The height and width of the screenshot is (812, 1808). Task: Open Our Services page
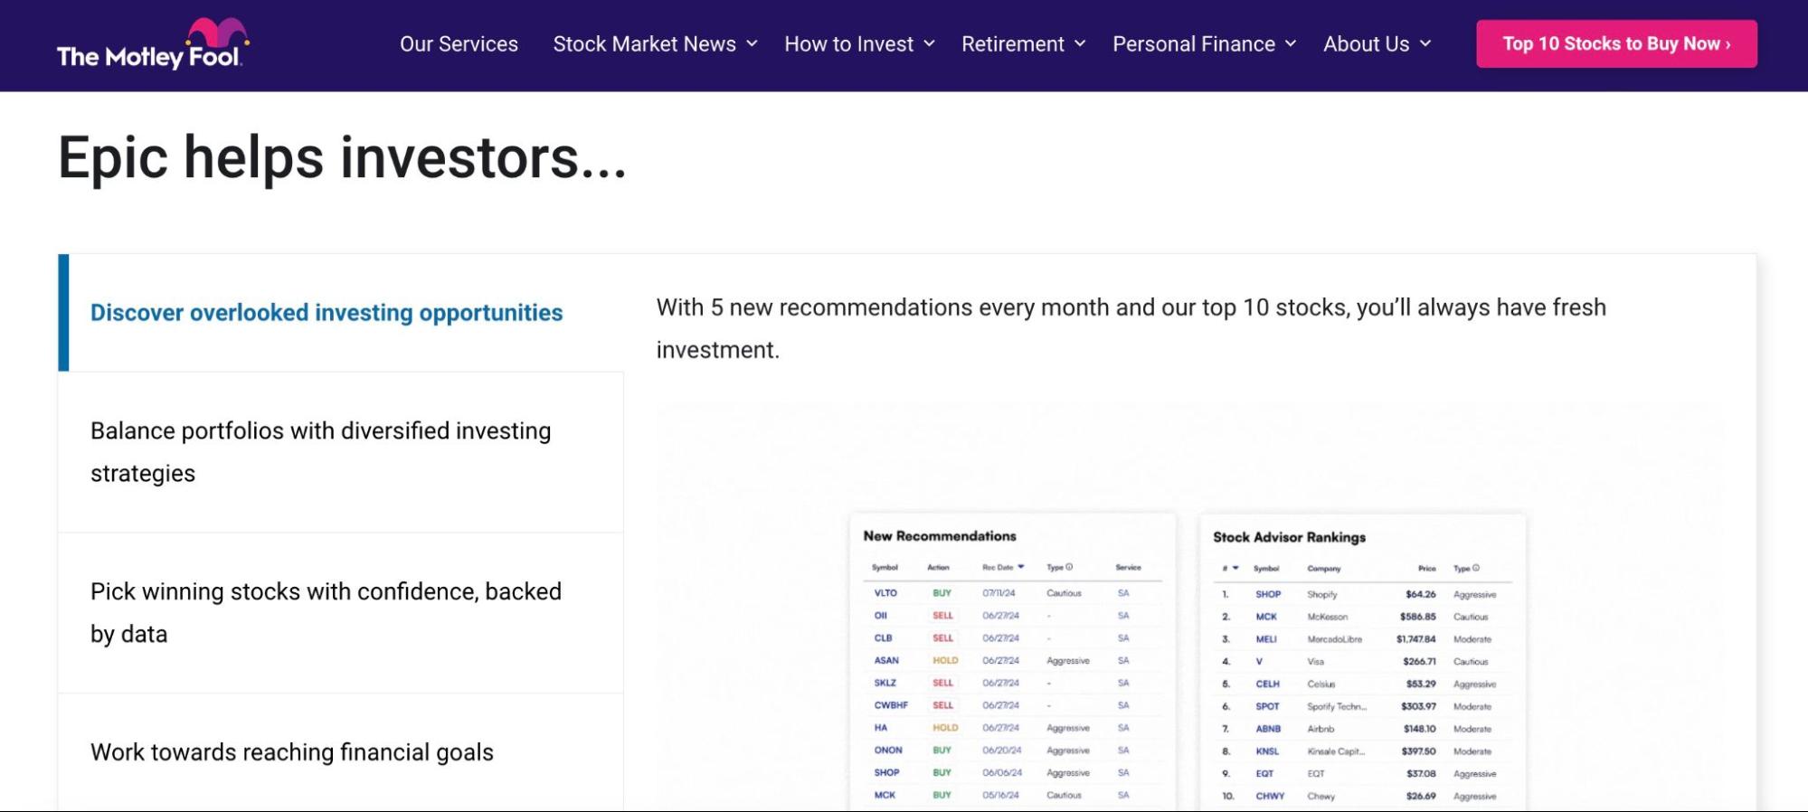(459, 43)
